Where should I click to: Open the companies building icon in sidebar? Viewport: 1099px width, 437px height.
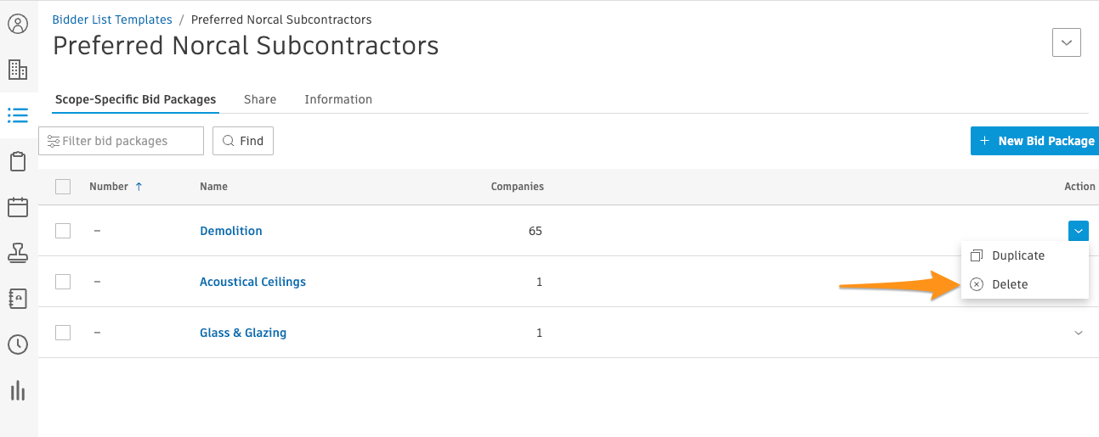(18, 70)
